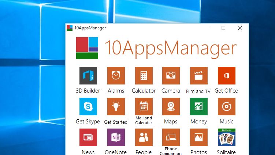Minimize the 10AppsManager window
This screenshot has height=155, width=275.
[207, 28]
